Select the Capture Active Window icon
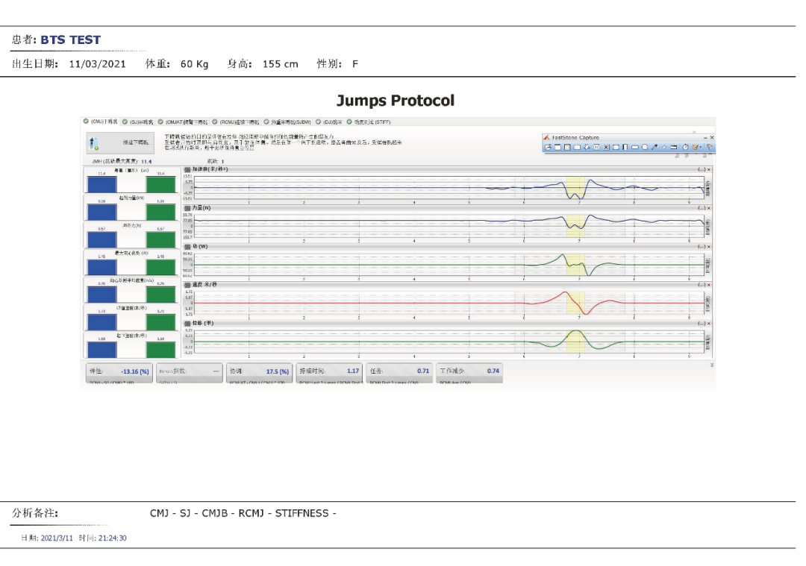This screenshot has height=566, width=806. (557, 147)
